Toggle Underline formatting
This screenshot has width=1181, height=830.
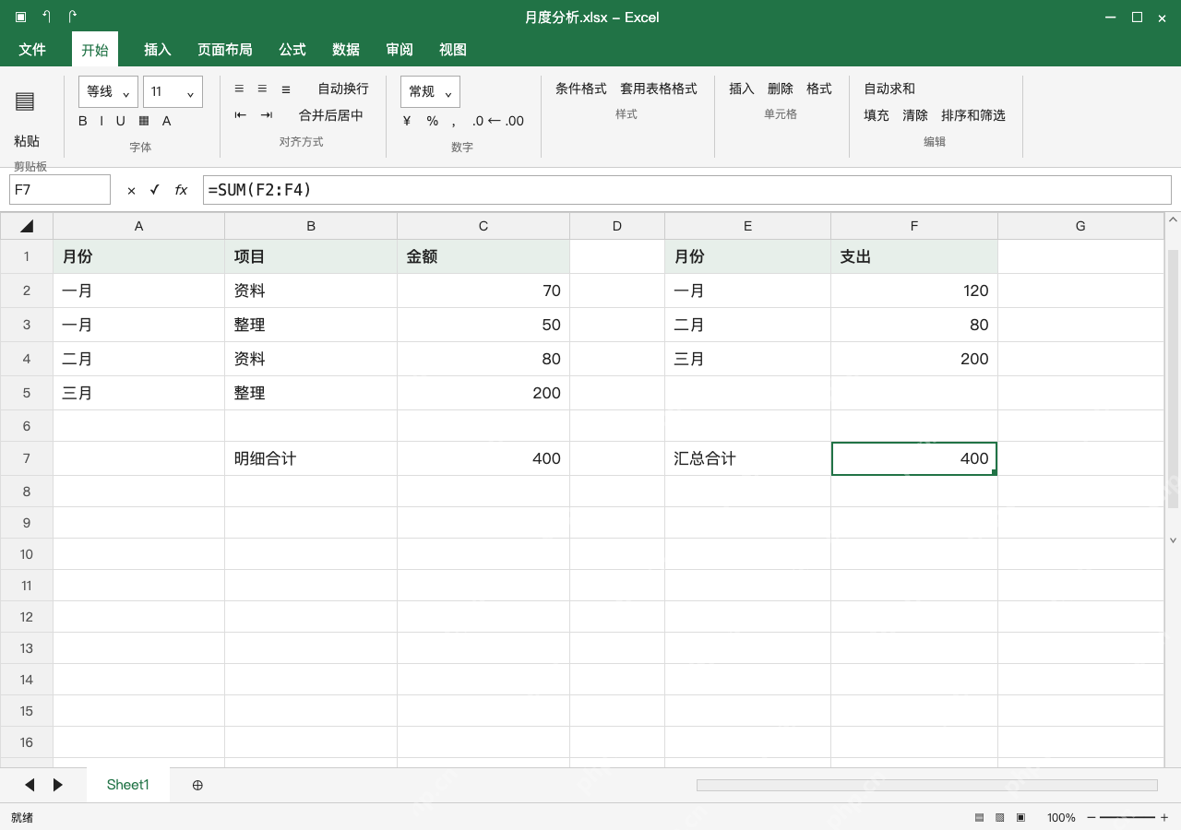pyautogui.click(x=120, y=121)
